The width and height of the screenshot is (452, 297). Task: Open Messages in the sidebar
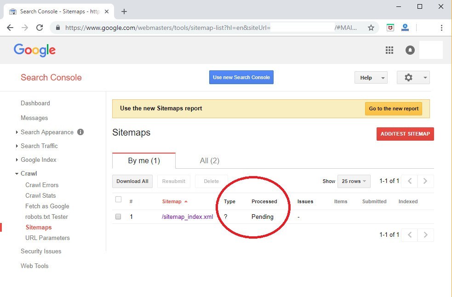pyautogui.click(x=34, y=118)
